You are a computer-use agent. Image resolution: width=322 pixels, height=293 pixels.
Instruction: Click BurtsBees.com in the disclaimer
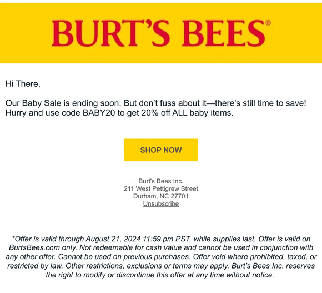pos(34,247)
